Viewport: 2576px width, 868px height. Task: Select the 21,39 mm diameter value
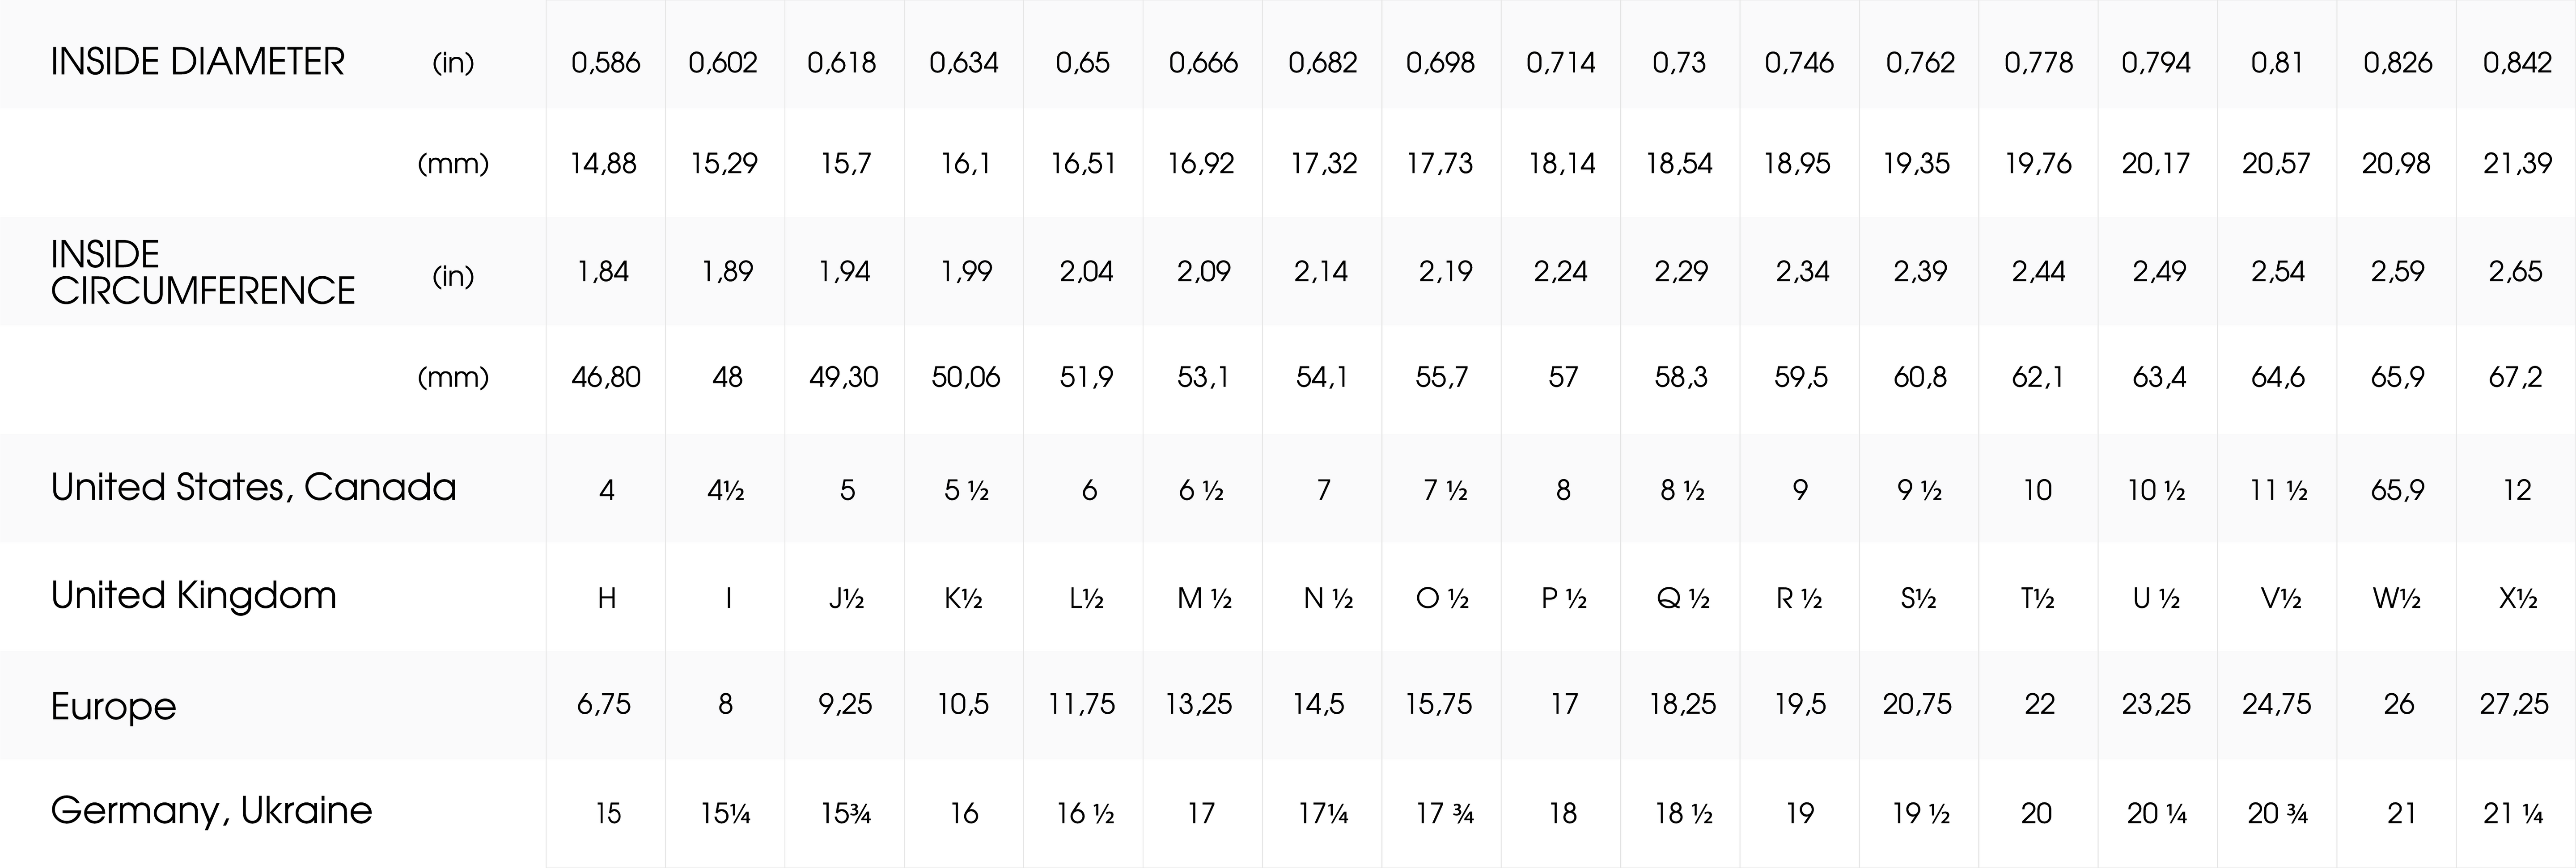[x=2516, y=163]
